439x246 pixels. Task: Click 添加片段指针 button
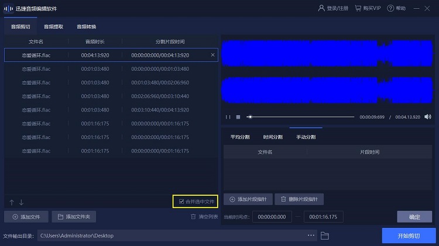tap(246, 199)
